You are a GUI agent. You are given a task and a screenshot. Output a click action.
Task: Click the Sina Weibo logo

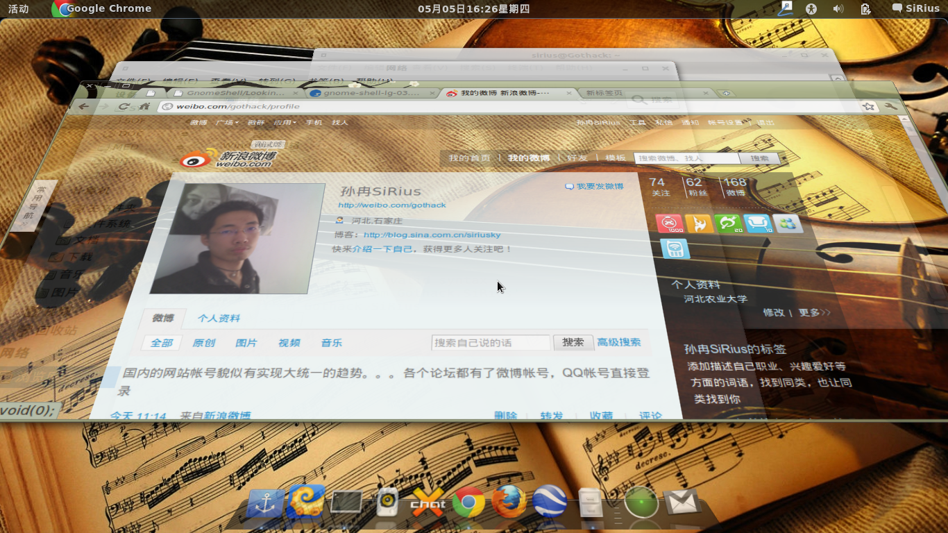pyautogui.click(x=228, y=158)
